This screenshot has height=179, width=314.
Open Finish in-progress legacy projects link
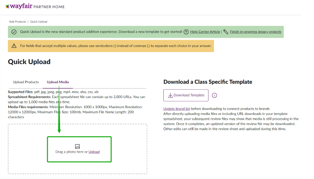(x=256, y=32)
